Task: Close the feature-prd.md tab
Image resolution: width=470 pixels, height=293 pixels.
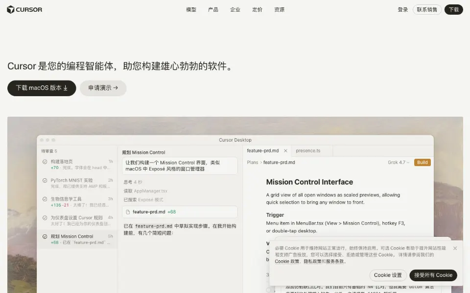Action: pyautogui.click(x=285, y=151)
